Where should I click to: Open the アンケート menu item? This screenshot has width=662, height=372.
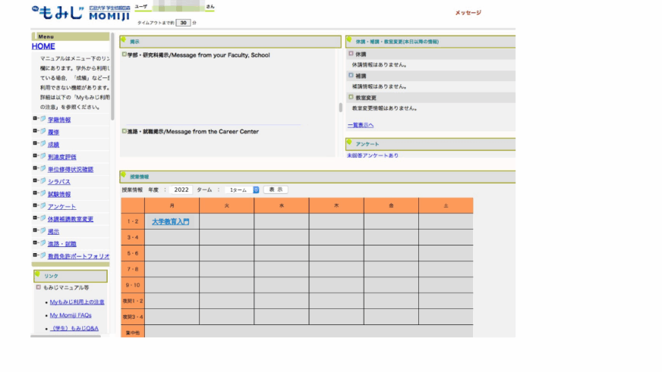(x=61, y=206)
